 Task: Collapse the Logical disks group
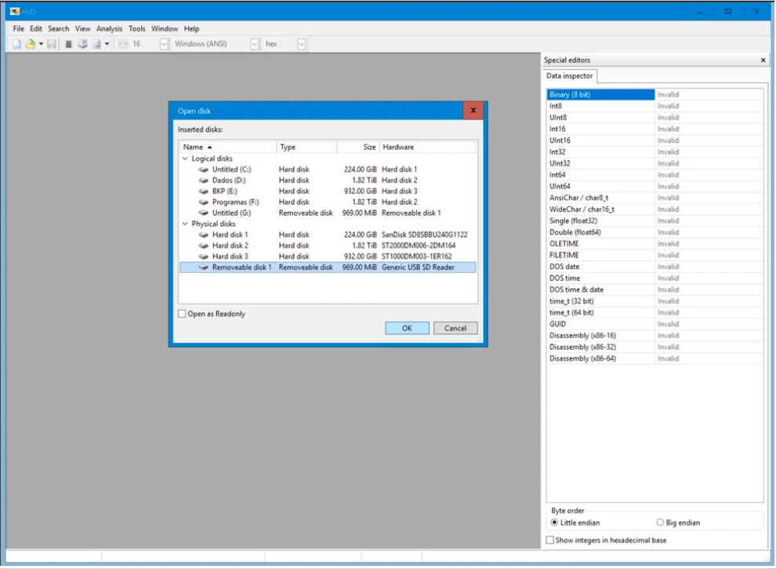185,158
